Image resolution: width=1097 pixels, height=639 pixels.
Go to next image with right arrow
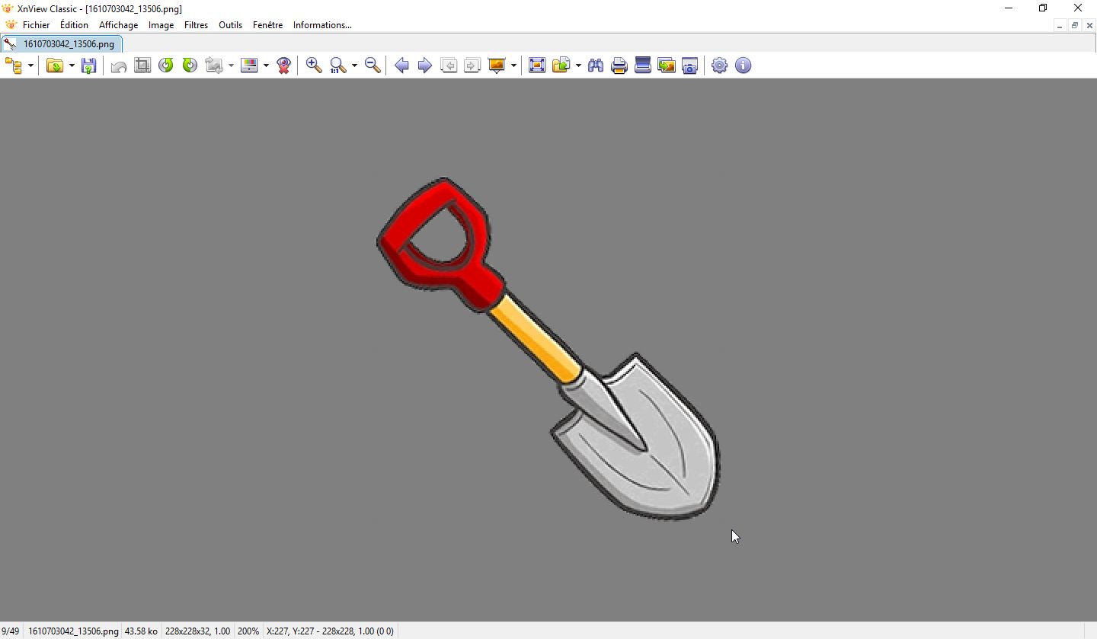point(425,65)
